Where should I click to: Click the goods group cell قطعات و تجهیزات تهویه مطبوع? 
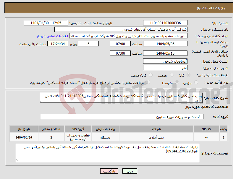[78, 137]
